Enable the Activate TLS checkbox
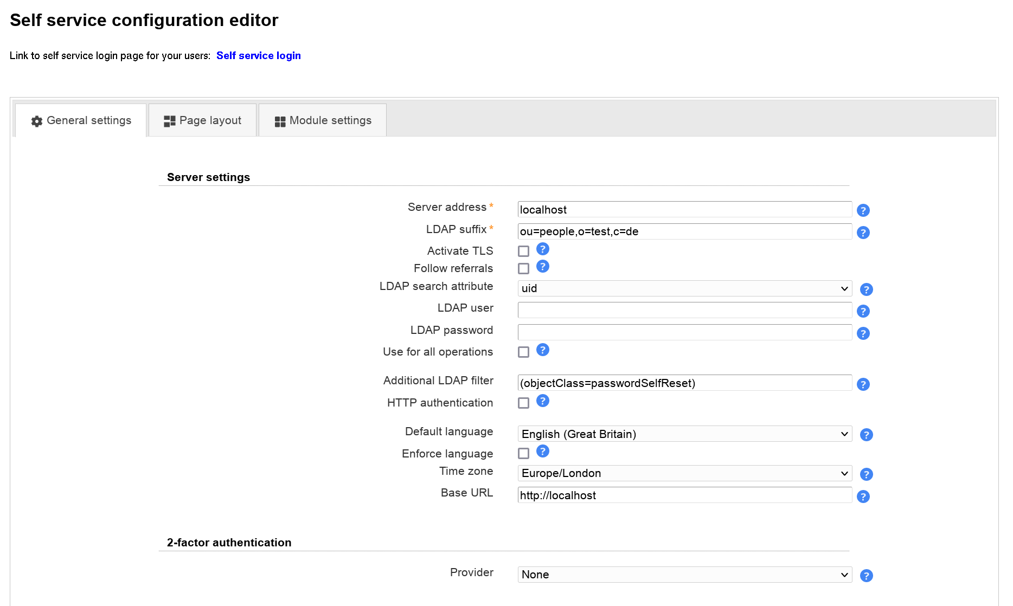 click(x=523, y=251)
